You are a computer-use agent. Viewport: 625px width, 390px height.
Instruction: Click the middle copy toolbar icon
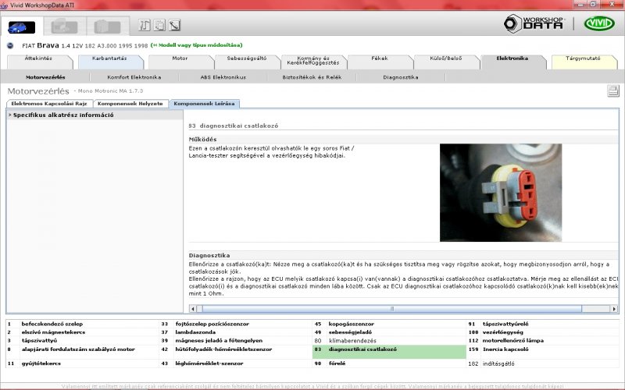(159, 25)
